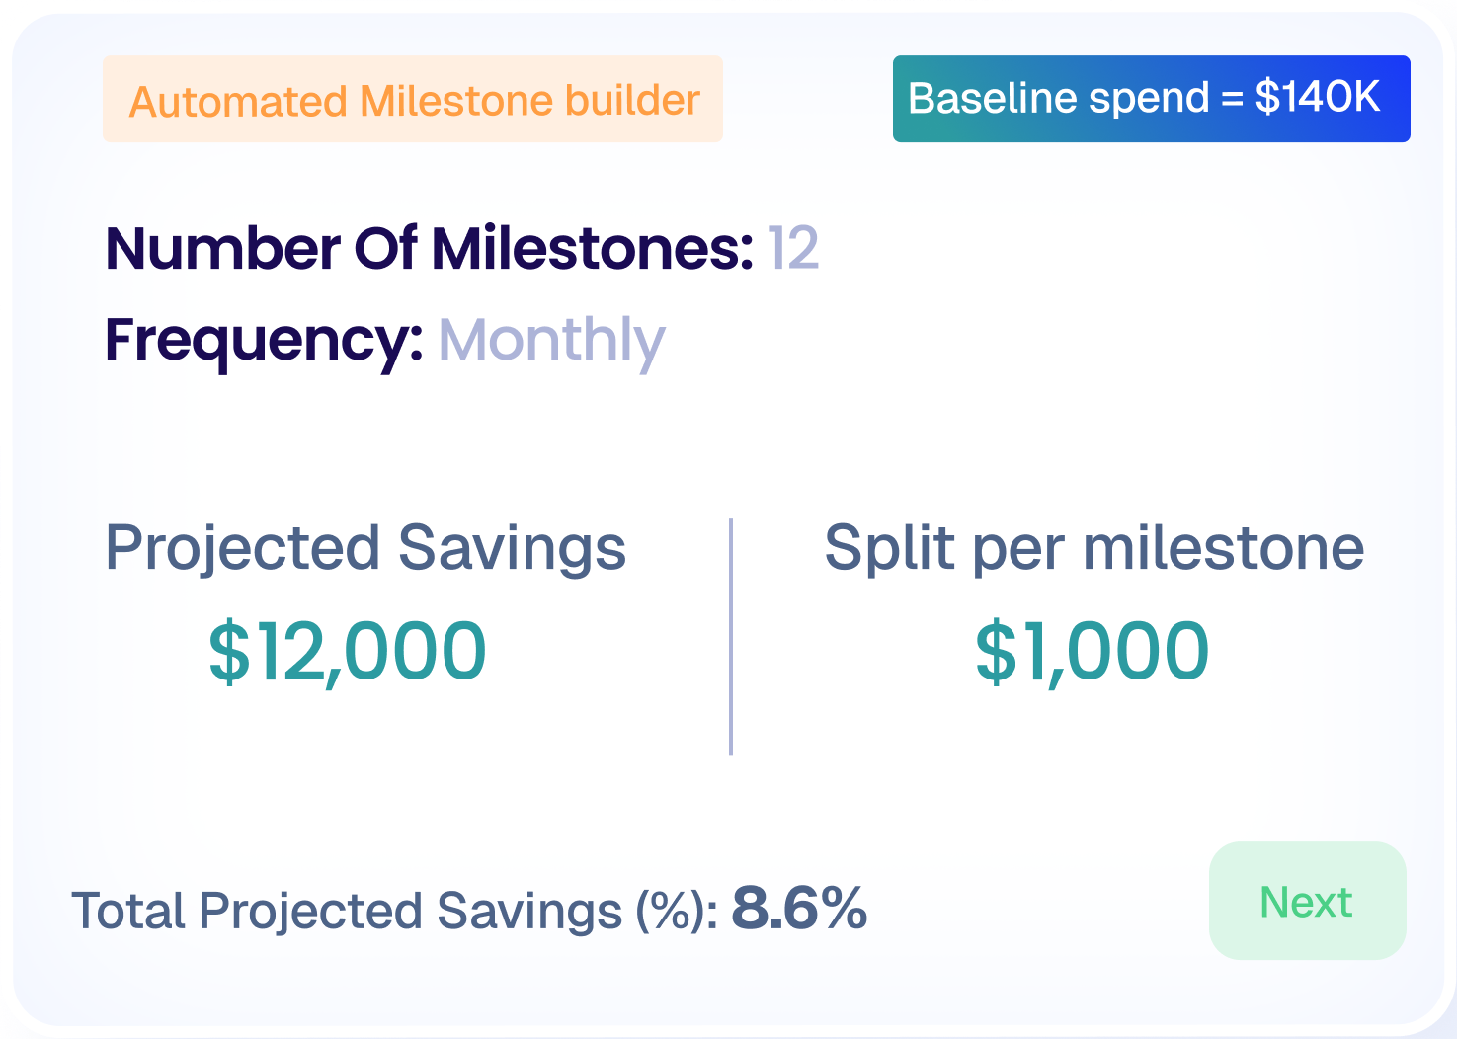Screen dimensions: 1457x1039
Task: Click the $1,000 split amount
Action: [x=1091, y=650]
